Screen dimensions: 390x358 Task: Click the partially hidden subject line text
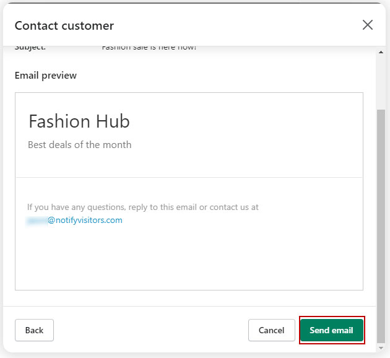(x=149, y=48)
